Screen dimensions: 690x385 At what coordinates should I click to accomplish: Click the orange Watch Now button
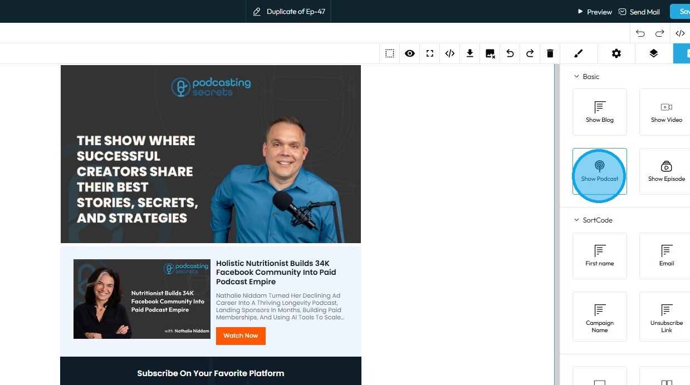(x=241, y=336)
